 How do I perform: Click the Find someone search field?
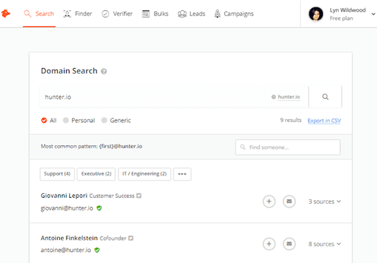(x=288, y=147)
